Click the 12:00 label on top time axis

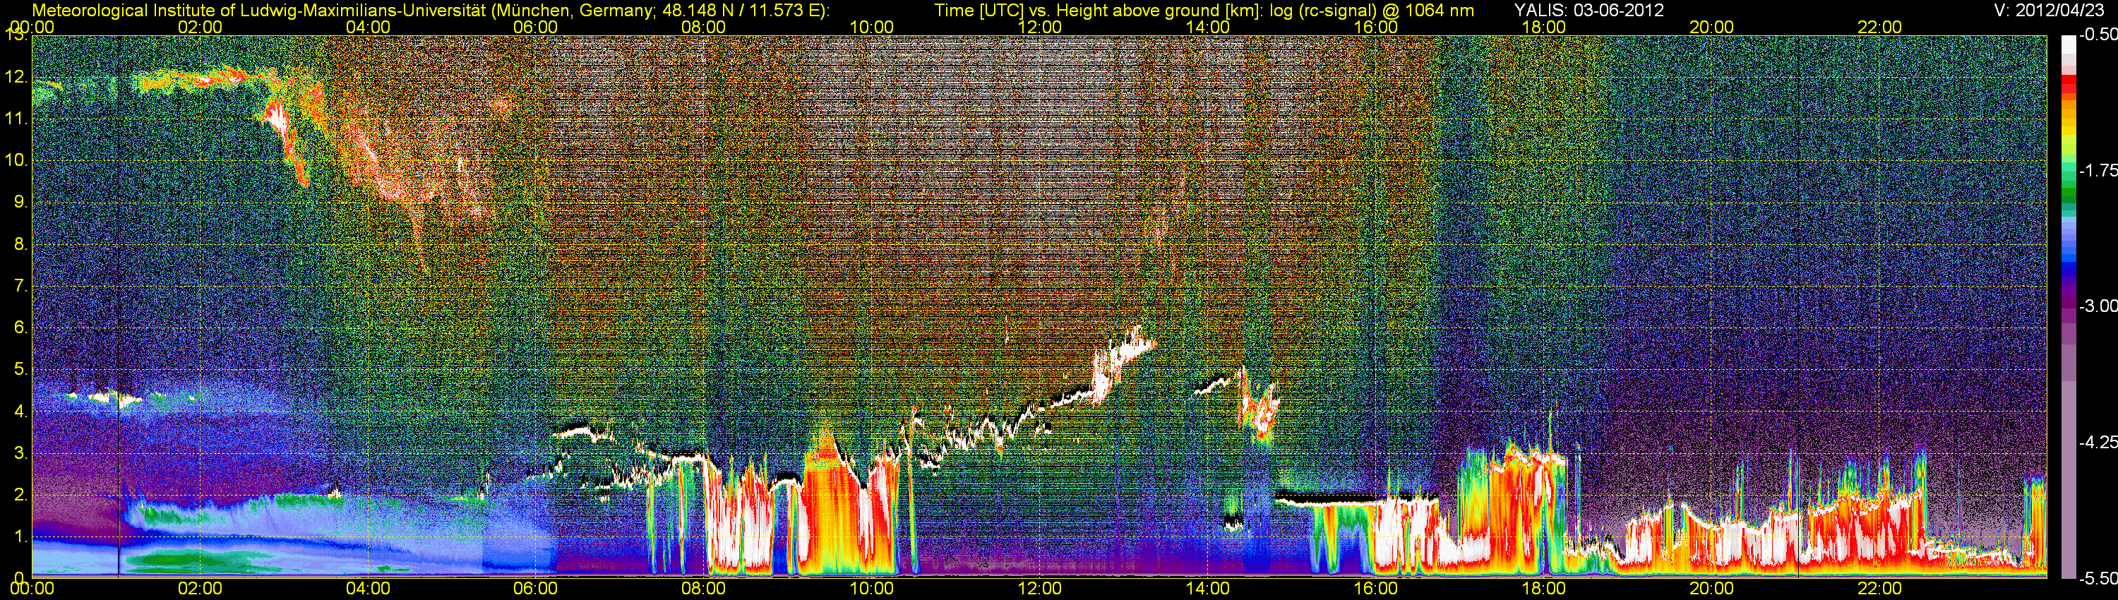pyautogui.click(x=1039, y=27)
